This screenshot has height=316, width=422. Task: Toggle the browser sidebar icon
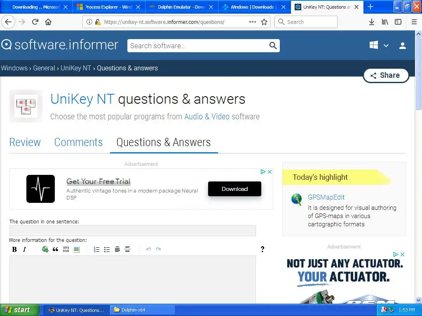(x=398, y=22)
